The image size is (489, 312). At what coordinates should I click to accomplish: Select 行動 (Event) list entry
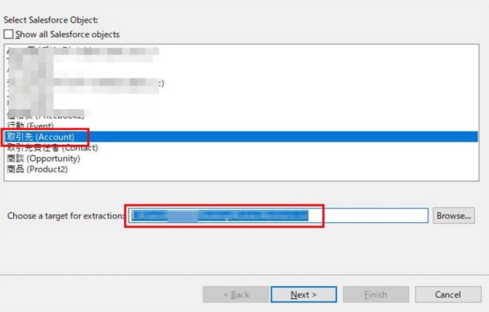click(x=241, y=126)
